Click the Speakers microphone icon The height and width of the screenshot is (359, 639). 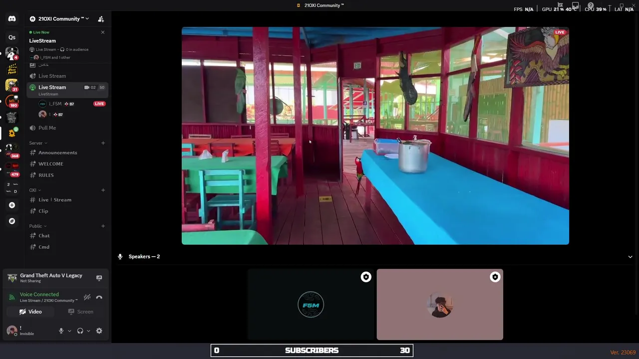pos(120,256)
